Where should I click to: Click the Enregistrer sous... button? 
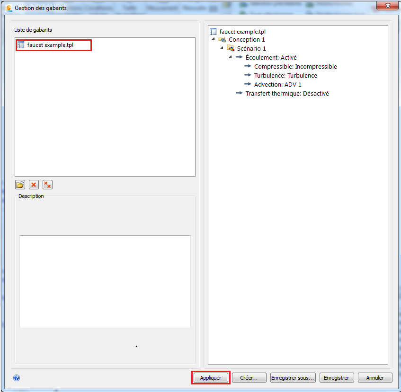pos(293,378)
